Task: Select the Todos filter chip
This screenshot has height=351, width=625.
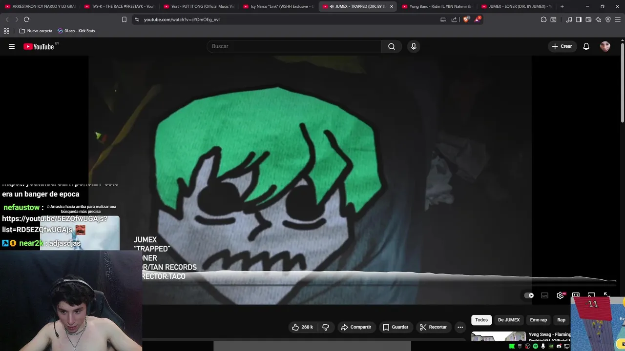Action: 481,320
